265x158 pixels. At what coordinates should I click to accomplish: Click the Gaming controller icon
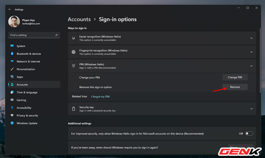[x=12, y=100]
